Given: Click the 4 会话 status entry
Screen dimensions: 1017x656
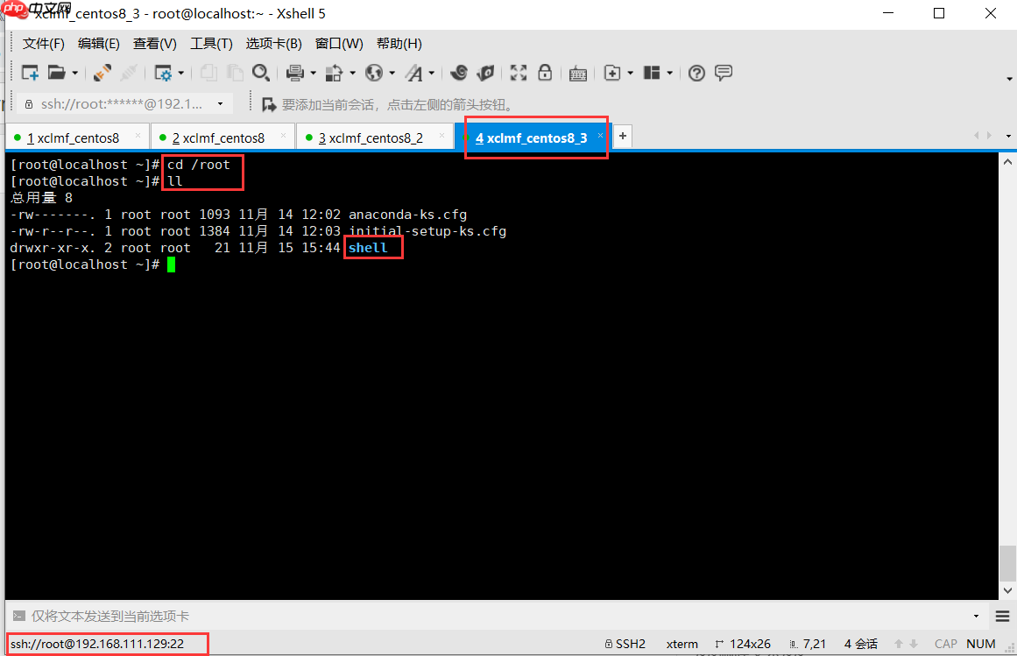Looking at the screenshot, I should [x=861, y=644].
